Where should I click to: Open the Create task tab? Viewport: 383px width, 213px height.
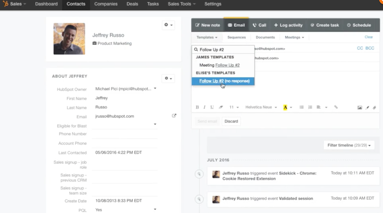325,25
